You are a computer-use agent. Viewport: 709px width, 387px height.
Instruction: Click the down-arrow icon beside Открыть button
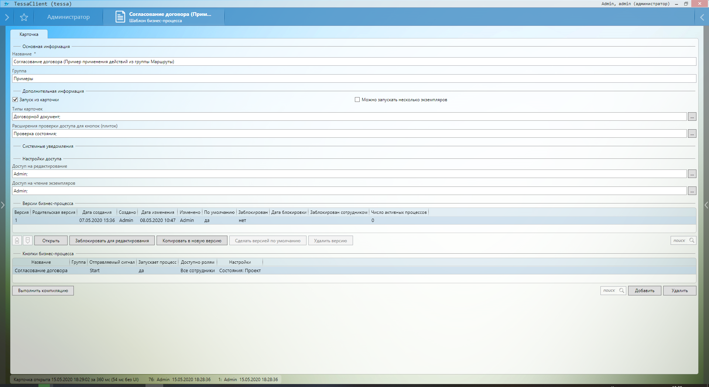tap(28, 241)
